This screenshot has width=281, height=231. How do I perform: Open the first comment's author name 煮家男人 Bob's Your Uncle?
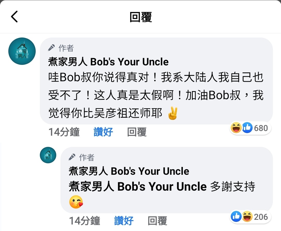coord(108,62)
